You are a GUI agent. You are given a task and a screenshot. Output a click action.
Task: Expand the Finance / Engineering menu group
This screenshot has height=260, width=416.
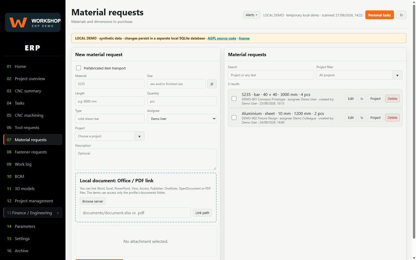(x=33, y=213)
